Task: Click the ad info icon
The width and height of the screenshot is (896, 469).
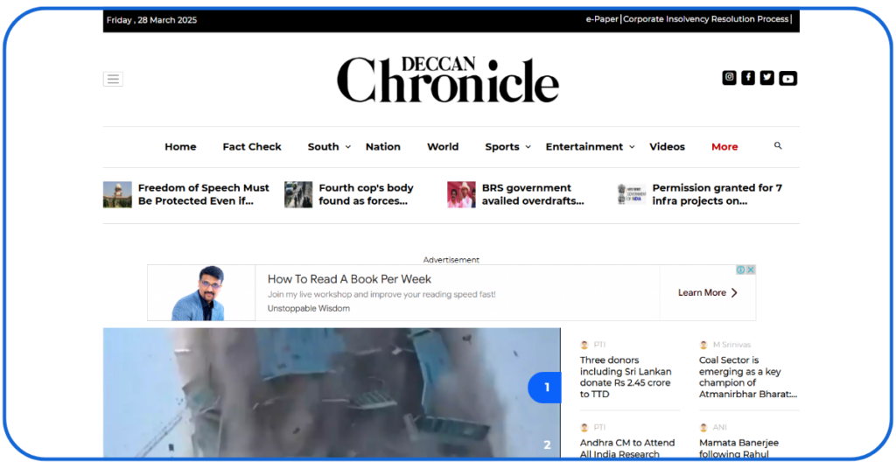Action: point(740,269)
